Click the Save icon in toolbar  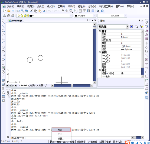(x=13, y=11)
